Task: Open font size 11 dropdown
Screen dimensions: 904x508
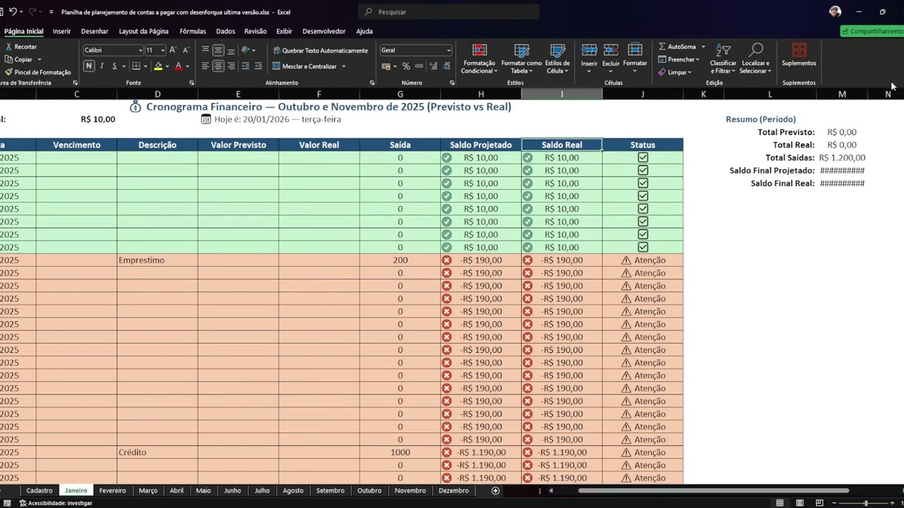Action: 162,50
